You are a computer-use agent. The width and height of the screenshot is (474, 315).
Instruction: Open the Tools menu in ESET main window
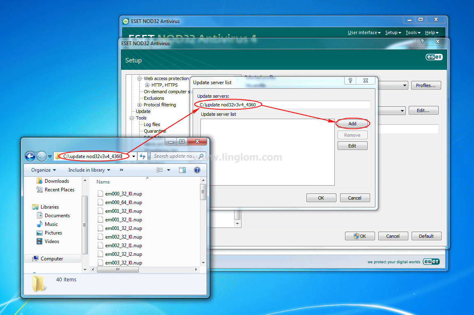pyautogui.click(x=413, y=32)
